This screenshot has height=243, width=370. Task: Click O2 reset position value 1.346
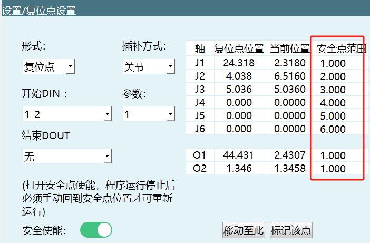click(239, 168)
